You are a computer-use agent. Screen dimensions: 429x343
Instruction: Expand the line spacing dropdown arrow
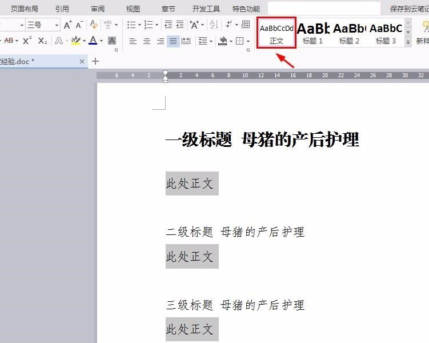point(211,41)
